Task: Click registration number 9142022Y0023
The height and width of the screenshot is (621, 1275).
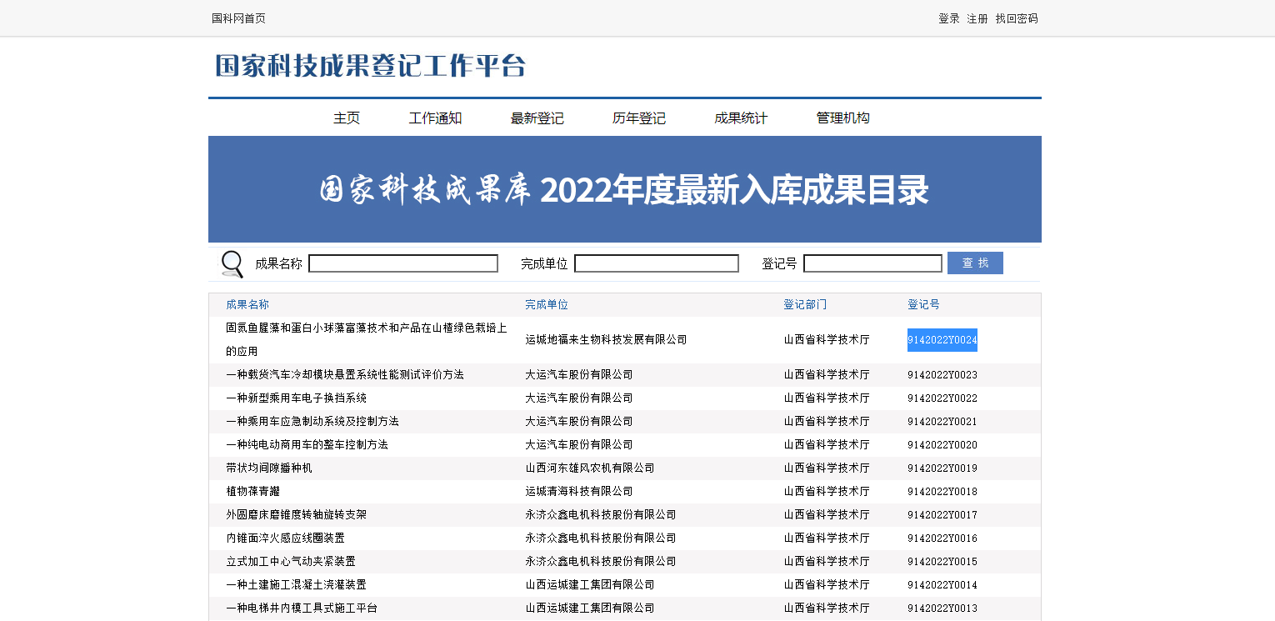Action: tap(942, 375)
